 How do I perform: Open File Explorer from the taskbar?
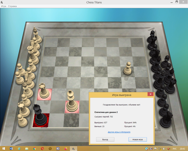click(27, 148)
